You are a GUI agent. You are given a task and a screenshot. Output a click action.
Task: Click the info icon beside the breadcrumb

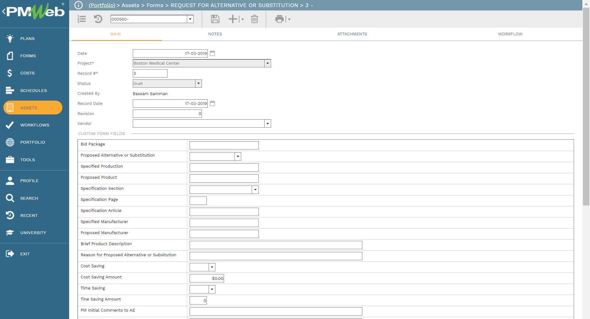pyautogui.click(x=78, y=5)
